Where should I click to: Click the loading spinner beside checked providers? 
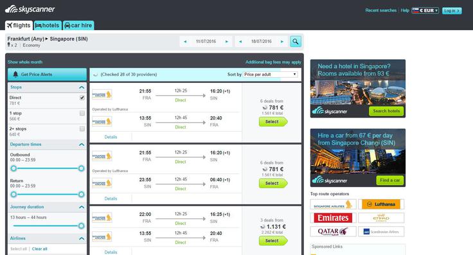(95, 75)
